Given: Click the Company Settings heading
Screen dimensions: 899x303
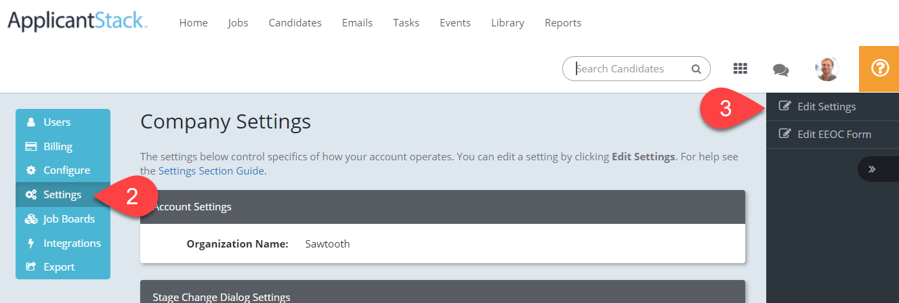Looking at the screenshot, I should [x=226, y=122].
